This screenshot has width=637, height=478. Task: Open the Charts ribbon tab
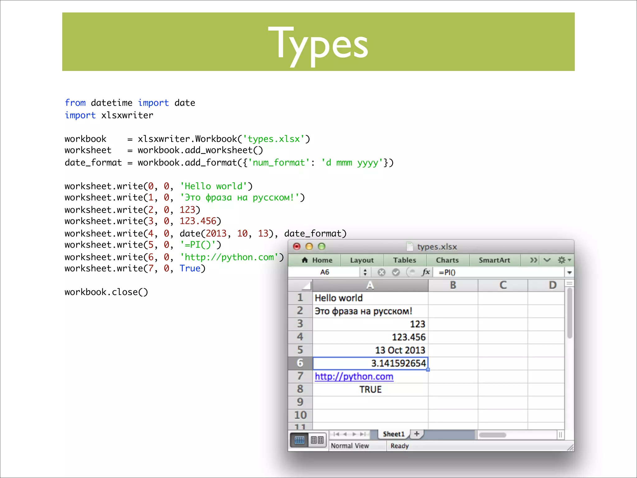coord(447,260)
